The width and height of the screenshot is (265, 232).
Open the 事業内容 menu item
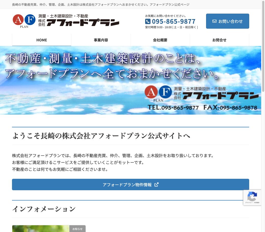coord(101,40)
